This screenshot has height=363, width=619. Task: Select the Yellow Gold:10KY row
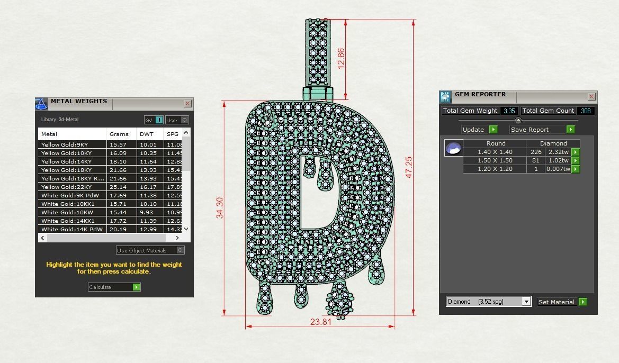pos(110,153)
